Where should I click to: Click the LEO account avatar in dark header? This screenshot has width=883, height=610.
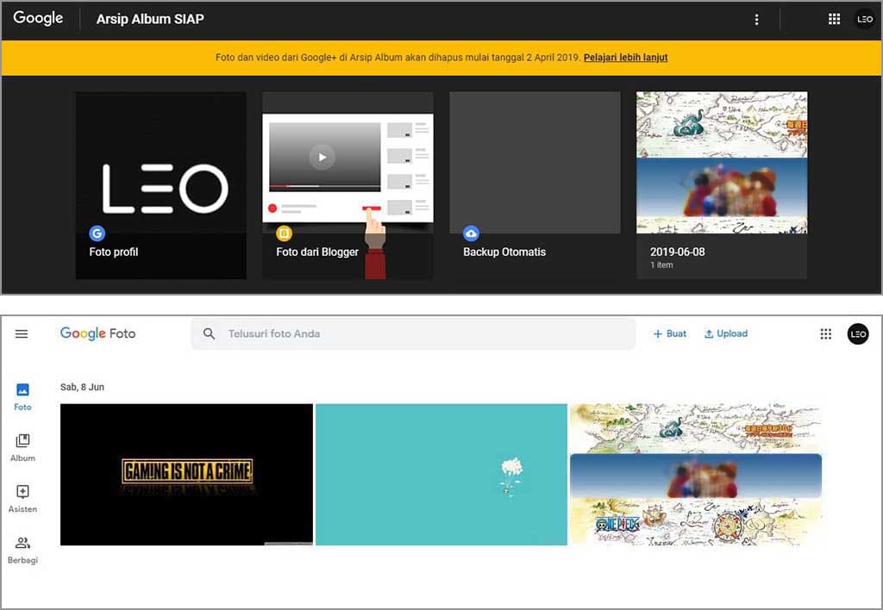click(x=863, y=19)
